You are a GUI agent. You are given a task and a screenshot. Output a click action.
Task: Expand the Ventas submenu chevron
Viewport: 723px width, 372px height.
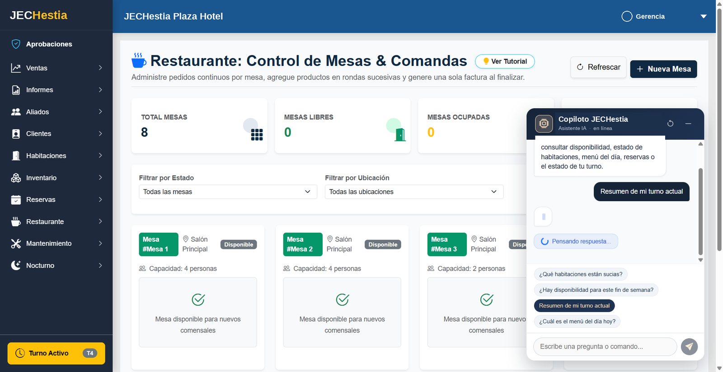100,68
